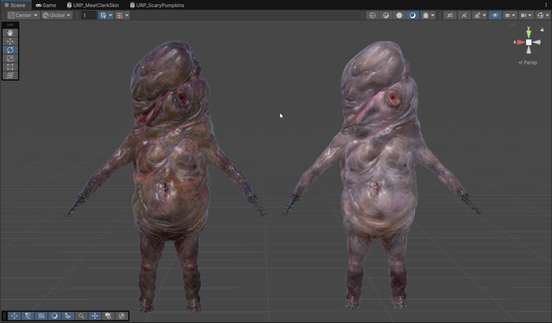Select the Move tool

pyautogui.click(x=10, y=41)
